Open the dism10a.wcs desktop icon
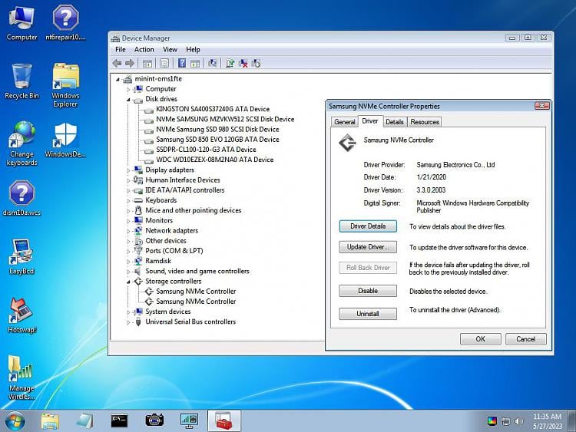Image resolution: width=576 pixels, height=432 pixels. (x=22, y=198)
